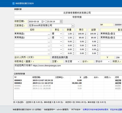Adjust the amount spinner for 某某商品1 row

coord(98,34)
